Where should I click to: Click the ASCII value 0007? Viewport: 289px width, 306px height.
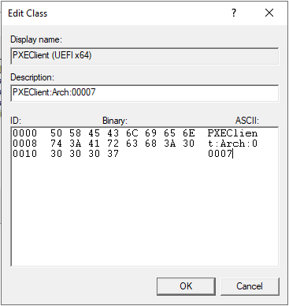pyautogui.click(x=220, y=154)
